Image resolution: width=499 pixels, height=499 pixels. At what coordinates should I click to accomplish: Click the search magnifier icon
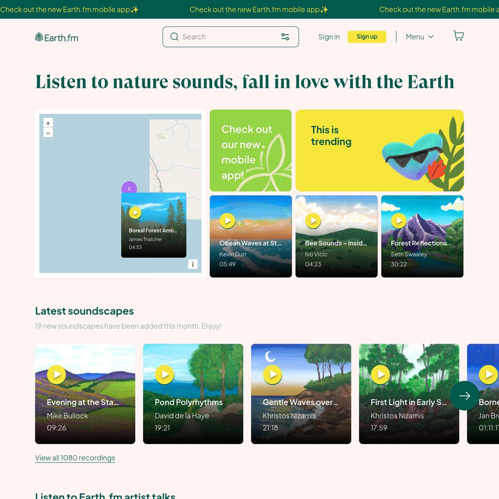pyautogui.click(x=174, y=37)
